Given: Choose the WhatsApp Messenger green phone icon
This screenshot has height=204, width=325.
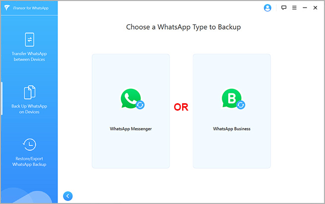Looking at the screenshot, I should pos(131,98).
